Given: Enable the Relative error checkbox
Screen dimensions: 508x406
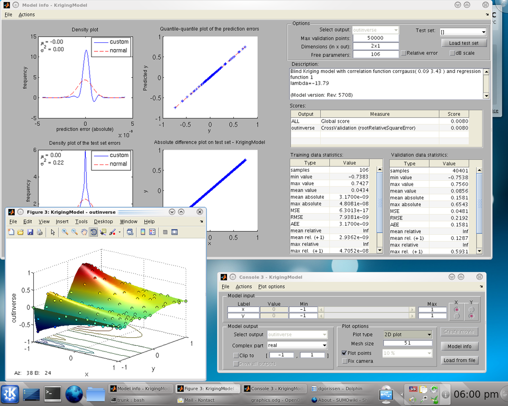Looking at the screenshot, I should [x=404, y=53].
